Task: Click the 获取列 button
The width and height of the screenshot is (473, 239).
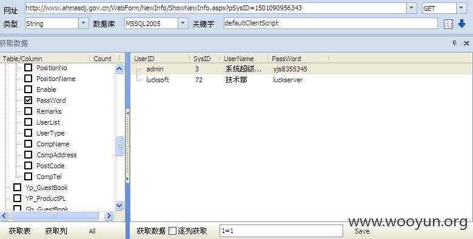Action: [56, 231]
